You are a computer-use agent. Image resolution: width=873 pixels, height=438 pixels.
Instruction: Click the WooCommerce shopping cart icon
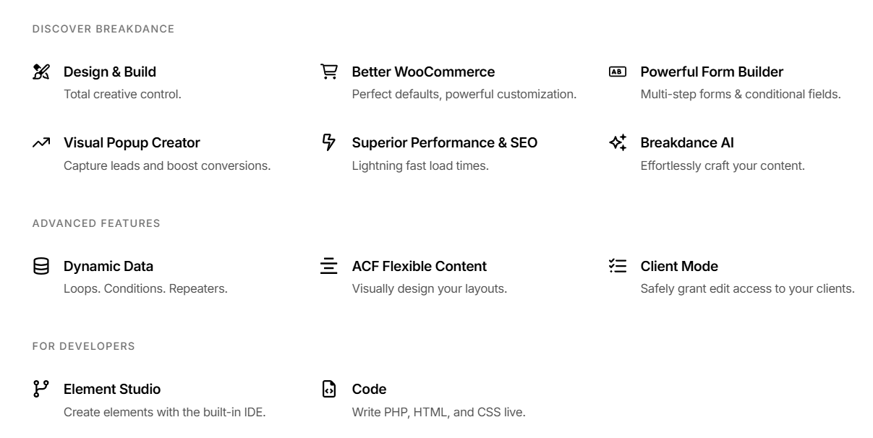click(329, 72)
